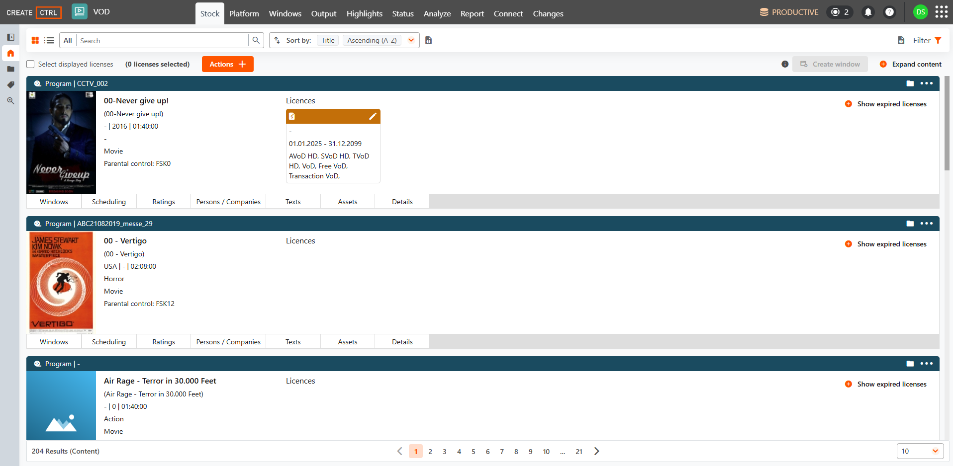Screen dimensions: 953x466
Task: Click Expand content toggle
Action: coord(911,64)
